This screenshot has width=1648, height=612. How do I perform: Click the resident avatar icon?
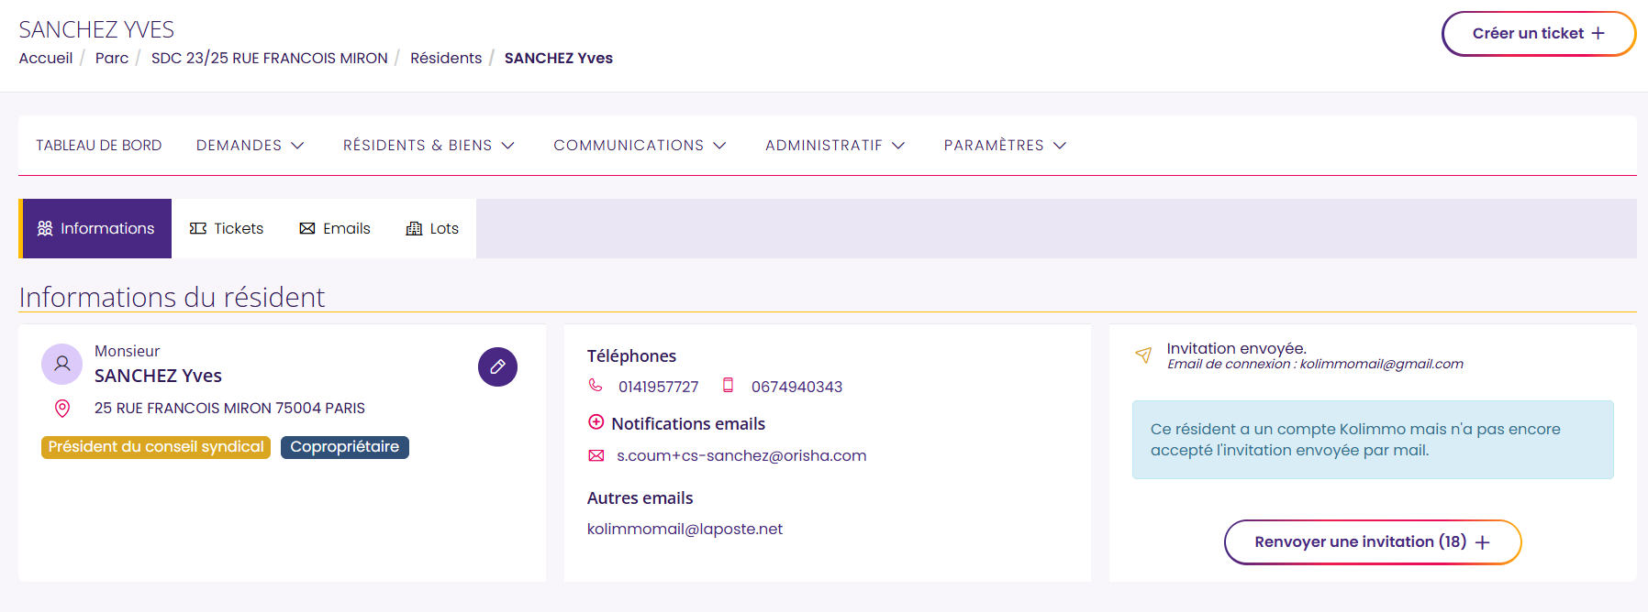(61, 364)
